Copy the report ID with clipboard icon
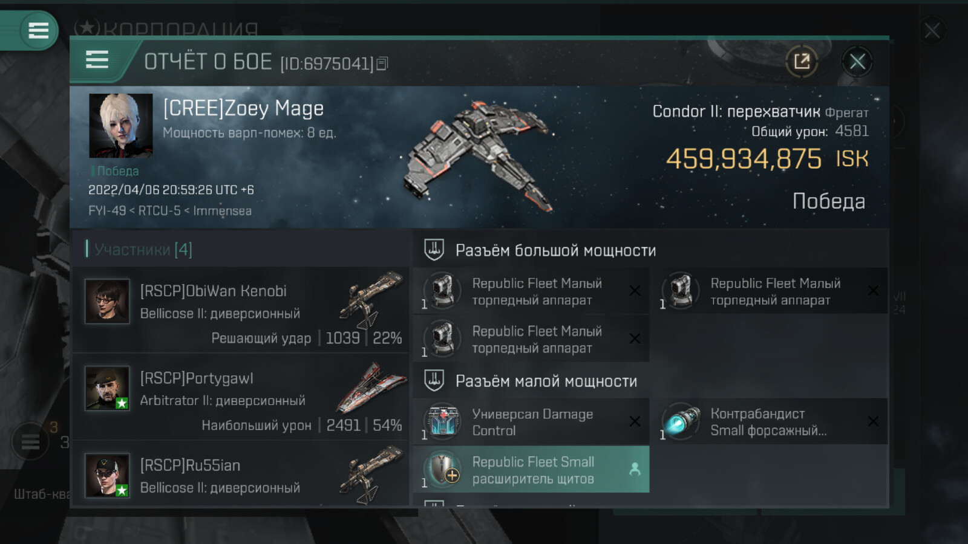The height and width of the screenshot is (544, 968). 382,63
